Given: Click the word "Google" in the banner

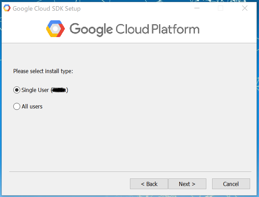Looking at the screenshot, I should click(91, 29).
